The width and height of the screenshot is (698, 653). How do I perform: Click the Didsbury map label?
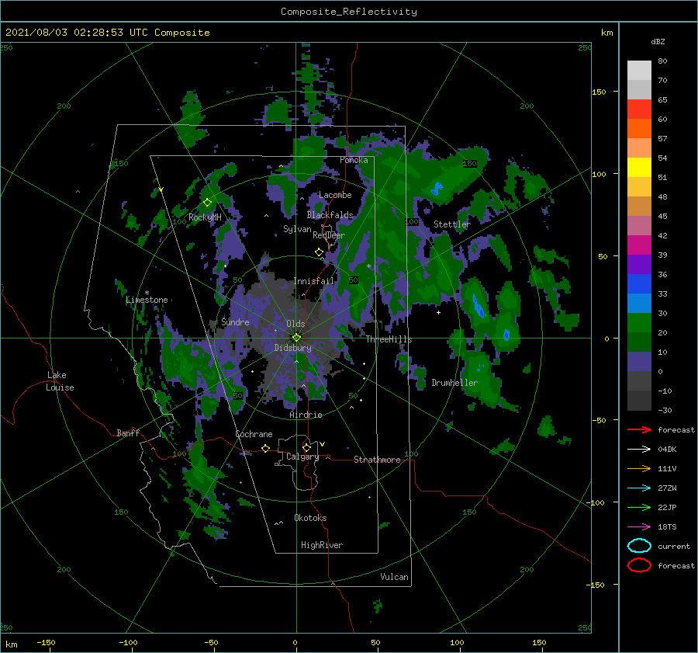coord(293,348)
